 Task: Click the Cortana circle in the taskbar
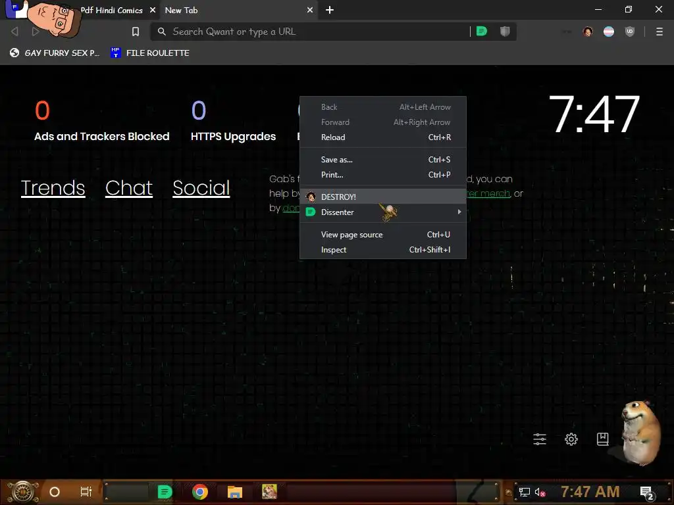55,492
